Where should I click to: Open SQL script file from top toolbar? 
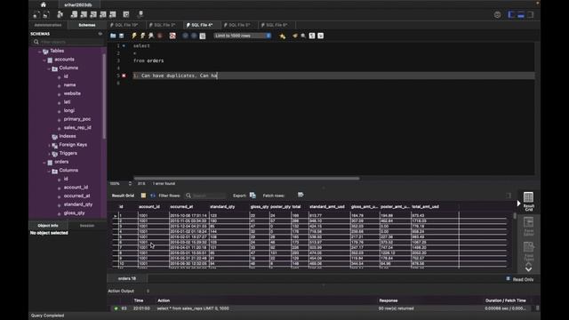point(45,14)
